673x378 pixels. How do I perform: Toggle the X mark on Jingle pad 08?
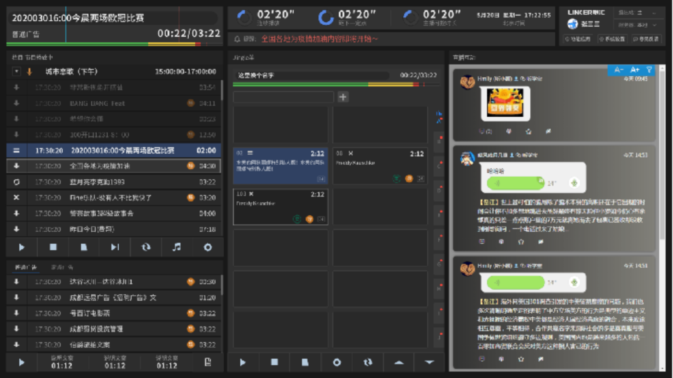(351, 154)
